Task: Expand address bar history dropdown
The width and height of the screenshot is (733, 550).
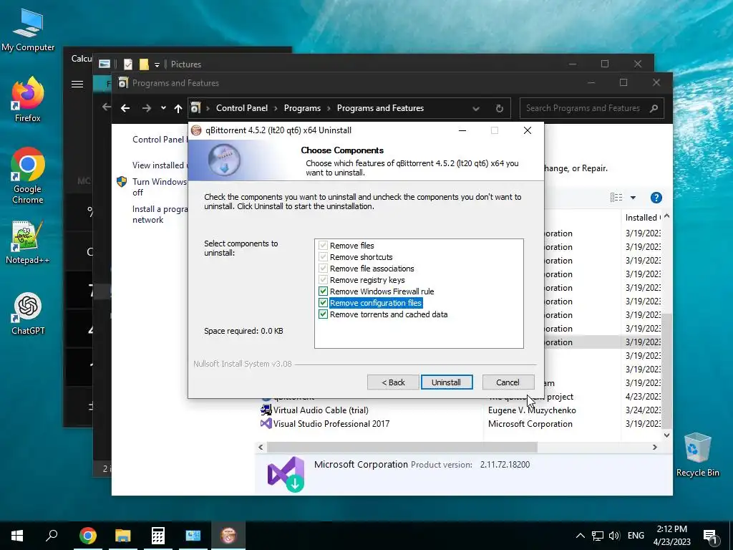Action: tap(476, 109)
